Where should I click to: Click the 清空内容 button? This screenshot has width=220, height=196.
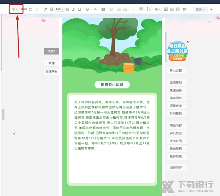(x=177, y=126)
